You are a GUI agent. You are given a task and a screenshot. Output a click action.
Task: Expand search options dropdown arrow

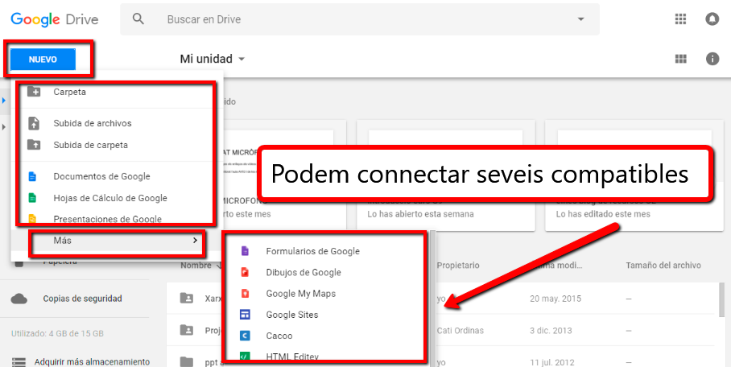(581, 19)
